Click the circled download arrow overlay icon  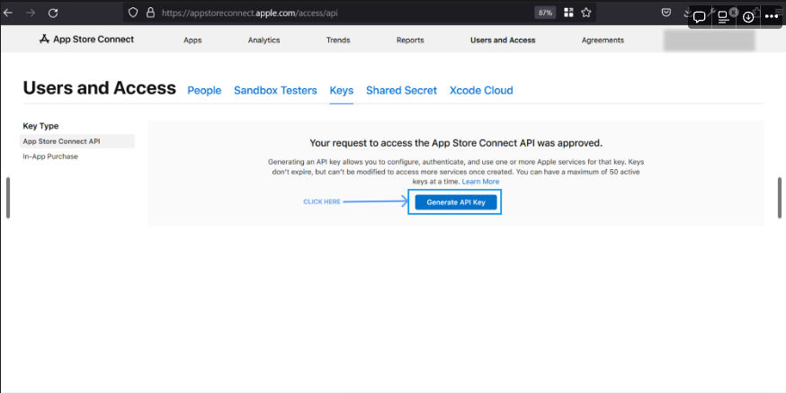pos(748,17)
